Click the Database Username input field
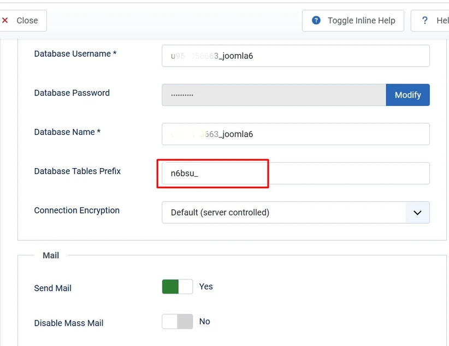The height and width of the screenshot is (346, 449). (x=296, y=56)
